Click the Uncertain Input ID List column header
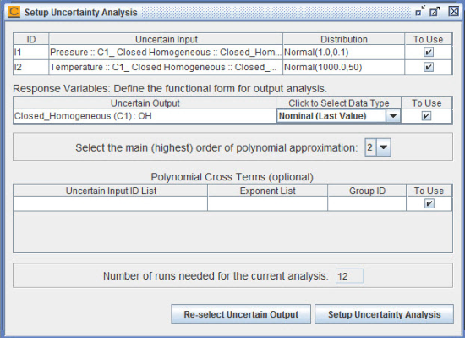The width and height of the screenshot is (465, 338). click(110, 191)
